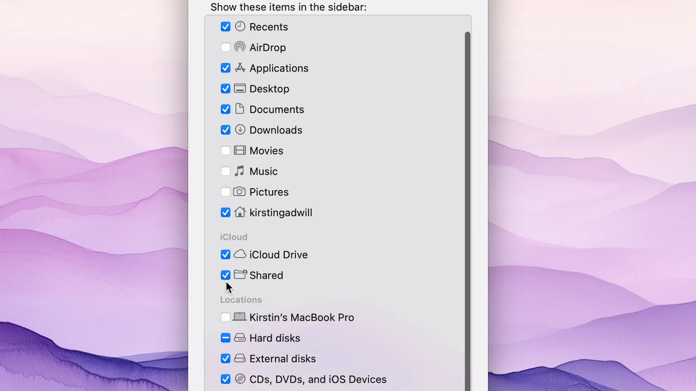Click the Locations section header
Image resolution: width=696 pixels, height=391 pixels.
coord(241,300)
